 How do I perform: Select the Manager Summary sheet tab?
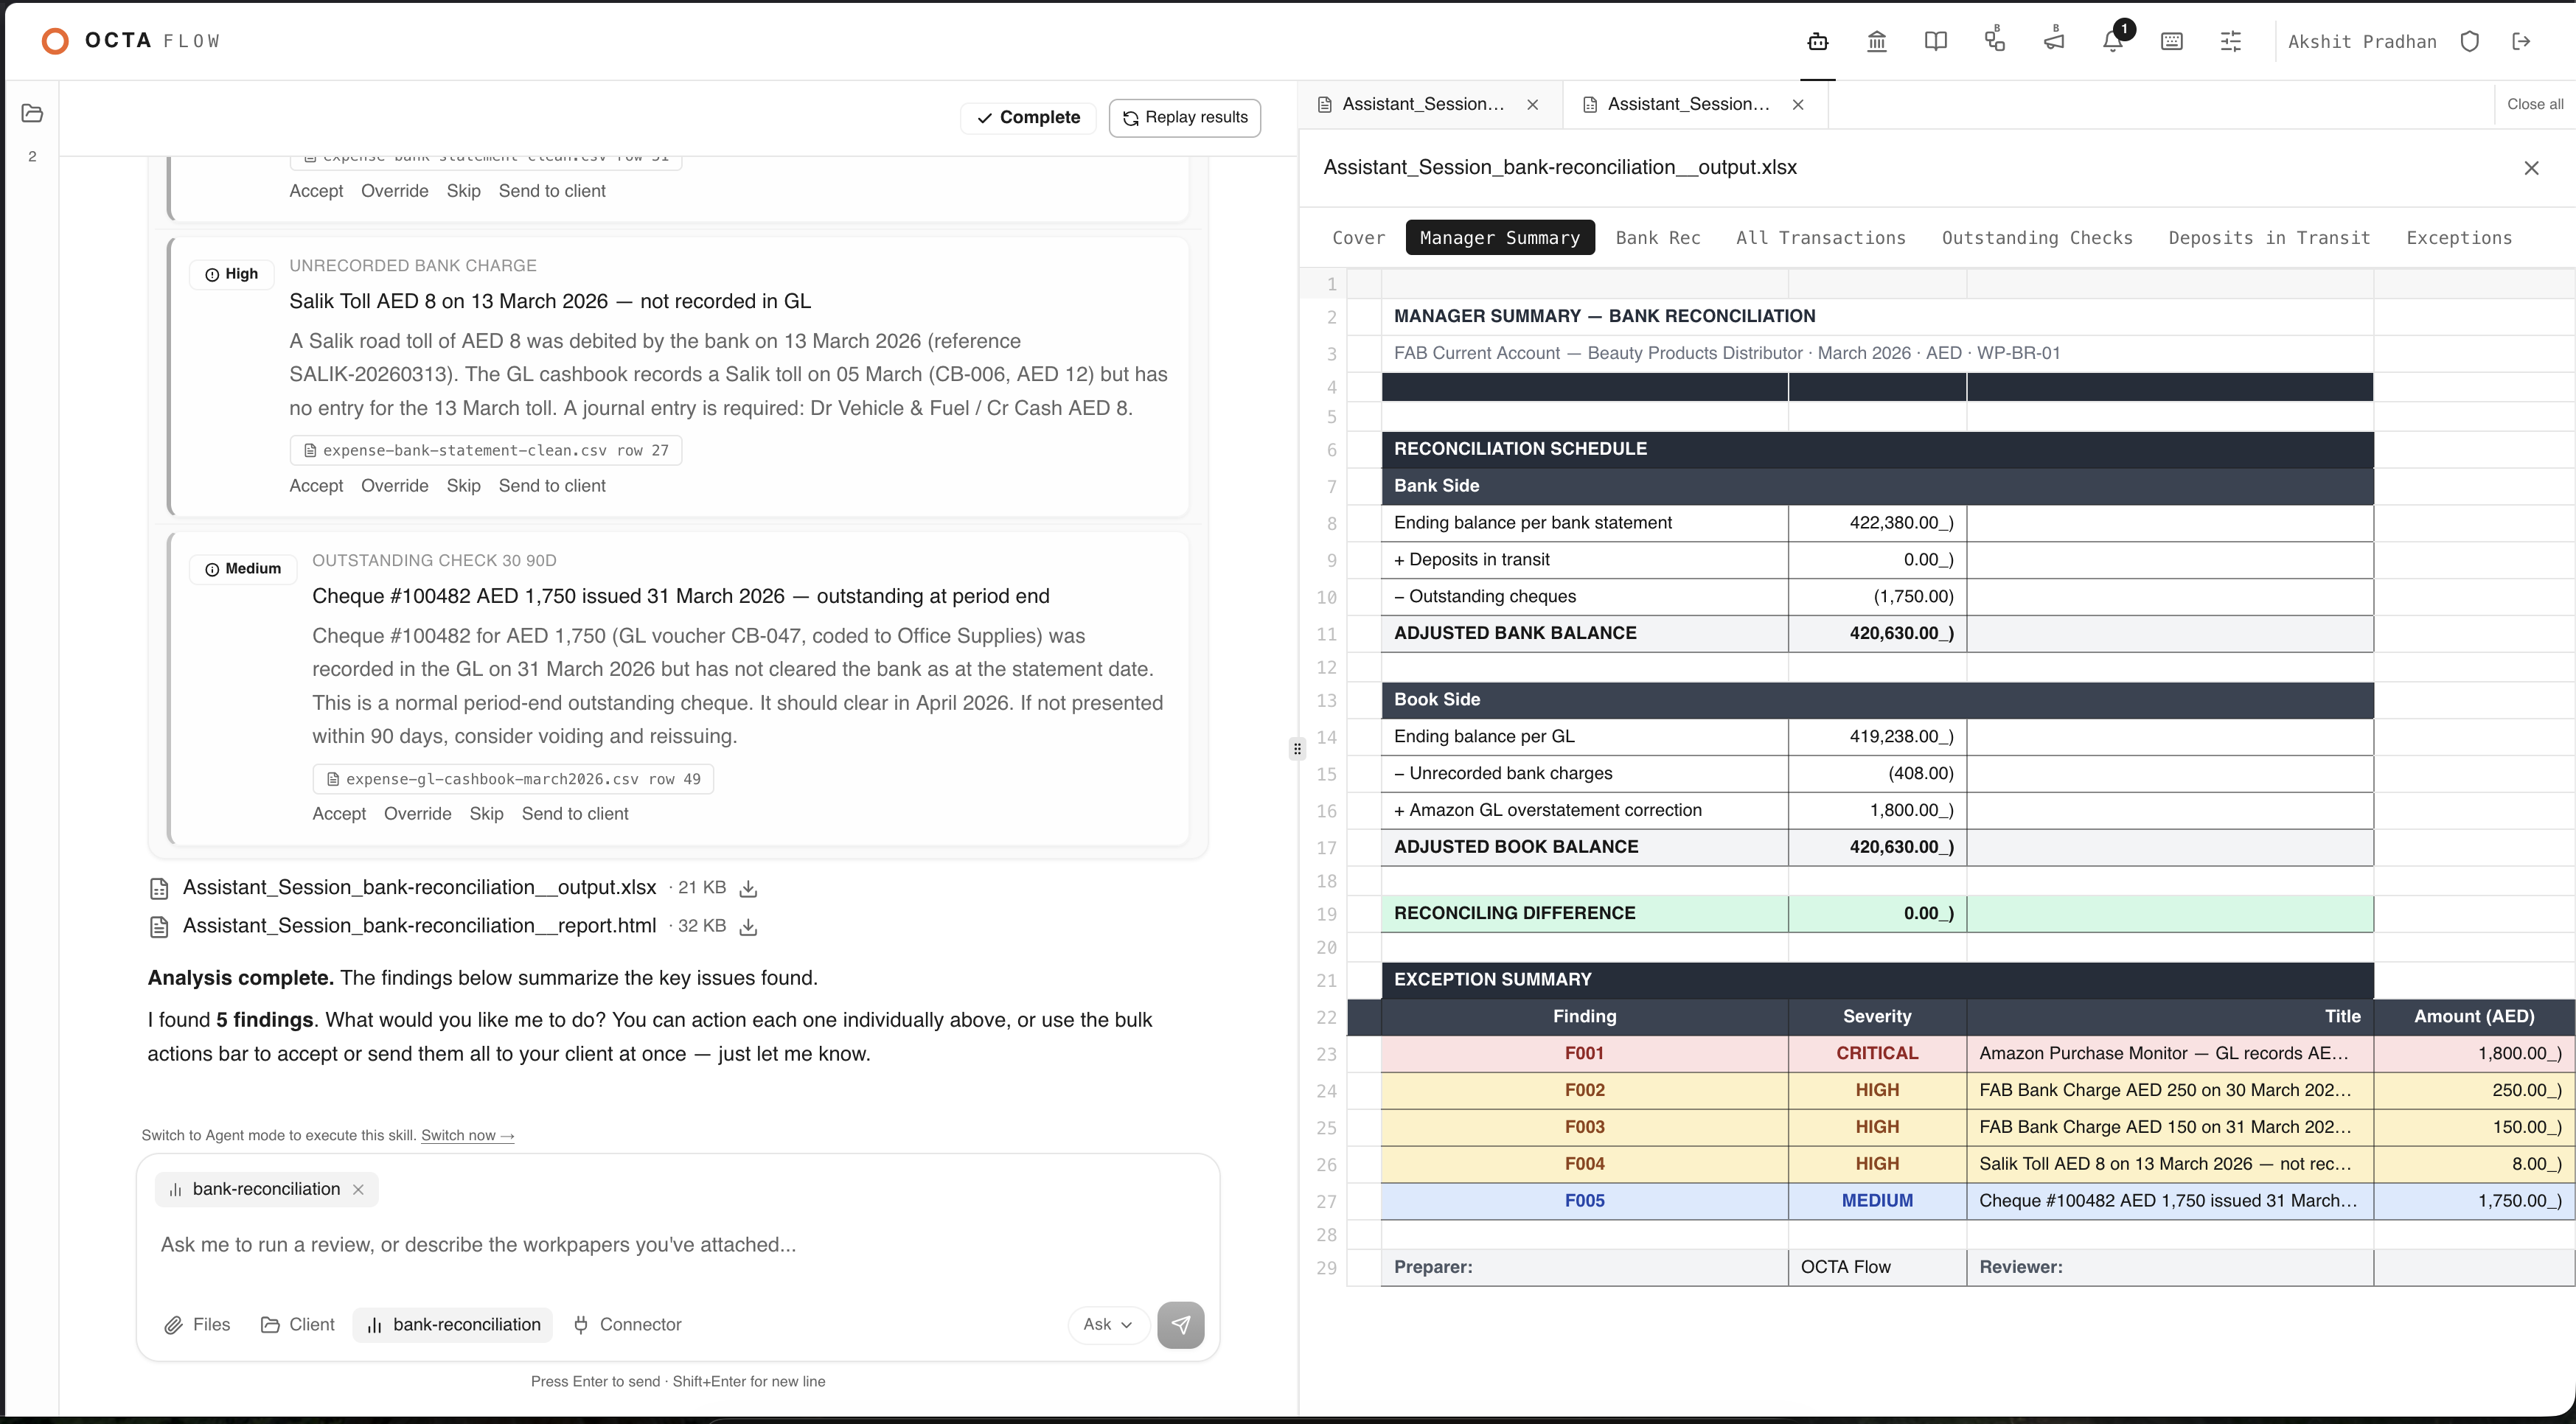[x=1500, y=238]
